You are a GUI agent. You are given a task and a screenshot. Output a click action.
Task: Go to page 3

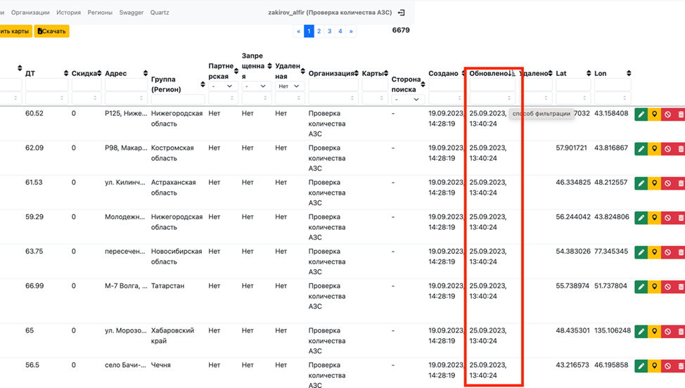[x=329, y=31]
